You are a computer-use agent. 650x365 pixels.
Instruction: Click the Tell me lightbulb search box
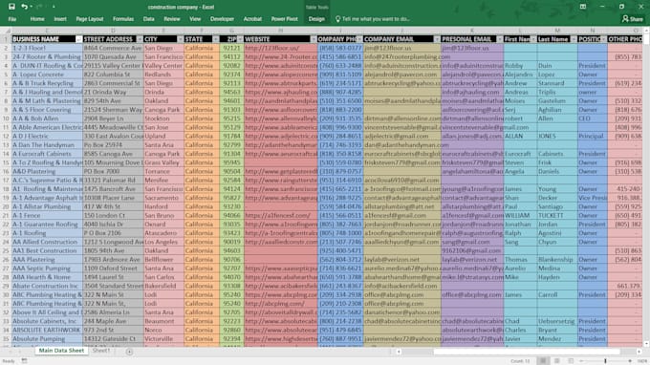373,19
